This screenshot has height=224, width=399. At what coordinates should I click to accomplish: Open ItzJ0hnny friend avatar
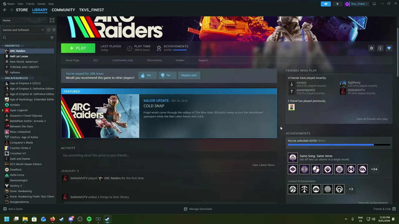(343, 84)
